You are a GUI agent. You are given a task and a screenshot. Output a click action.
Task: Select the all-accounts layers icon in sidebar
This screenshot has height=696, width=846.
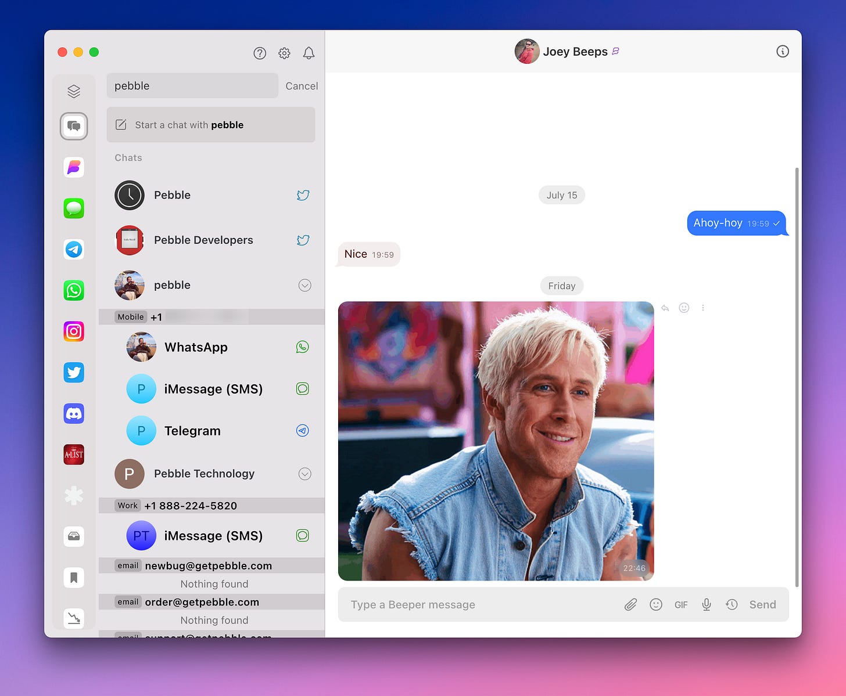tap(74, 91)
